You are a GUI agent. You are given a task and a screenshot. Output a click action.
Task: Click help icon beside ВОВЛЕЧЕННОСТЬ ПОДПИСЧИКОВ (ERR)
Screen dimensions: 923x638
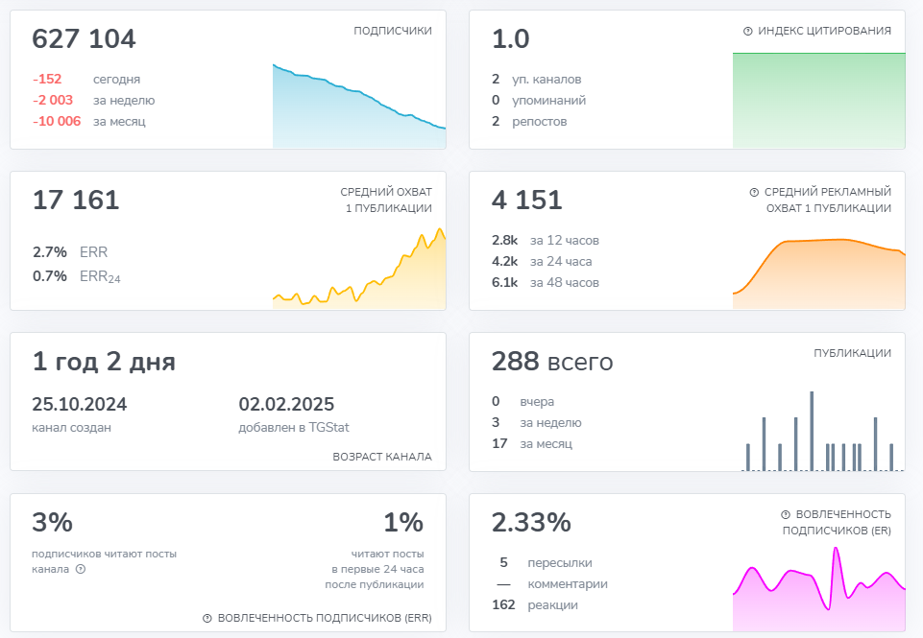207,618
